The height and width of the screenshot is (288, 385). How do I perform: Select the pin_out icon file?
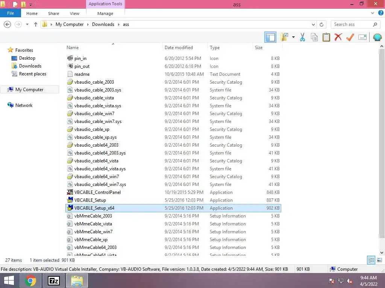click(173, 66)
